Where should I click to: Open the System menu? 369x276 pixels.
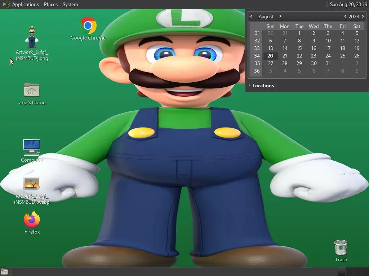pos(70,4)
